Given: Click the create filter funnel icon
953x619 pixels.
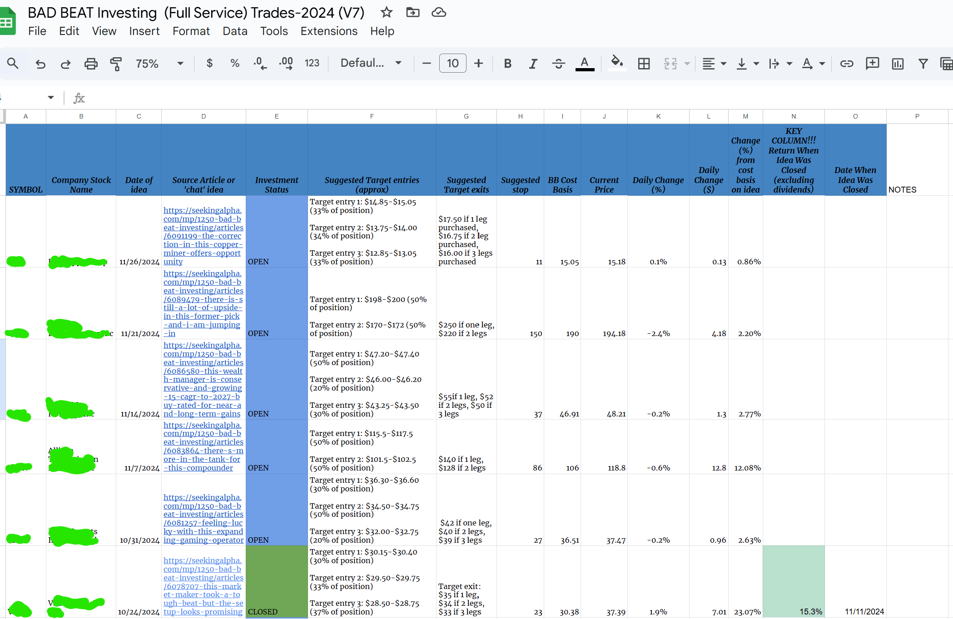Looking at the screenshot, I should (x=923, y=64).
